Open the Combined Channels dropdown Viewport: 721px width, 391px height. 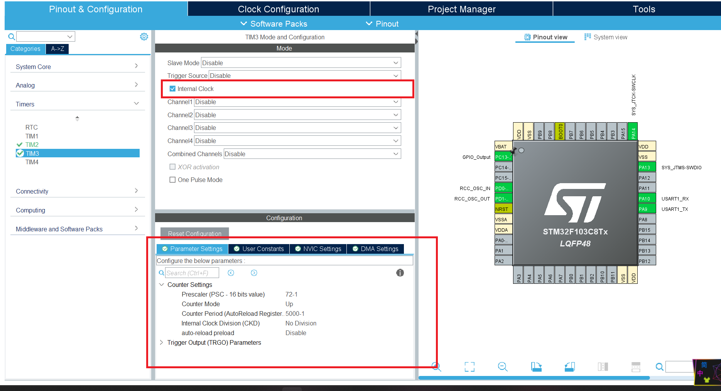coord(312,154)
